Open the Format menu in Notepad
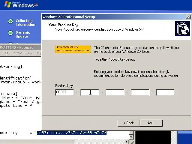 click(17, 53)
